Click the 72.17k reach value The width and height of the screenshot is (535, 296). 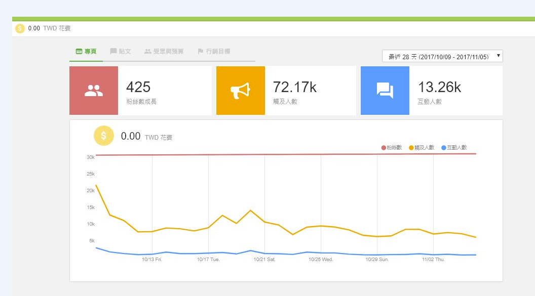295,87
